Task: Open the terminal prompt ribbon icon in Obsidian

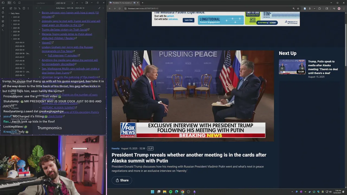Action: (x=3, y=30)
